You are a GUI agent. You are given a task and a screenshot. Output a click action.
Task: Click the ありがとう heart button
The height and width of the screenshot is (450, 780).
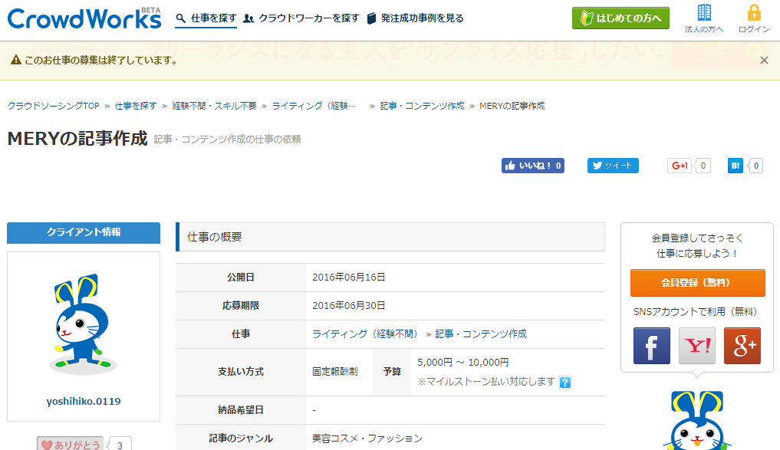[x=70, y=444]
